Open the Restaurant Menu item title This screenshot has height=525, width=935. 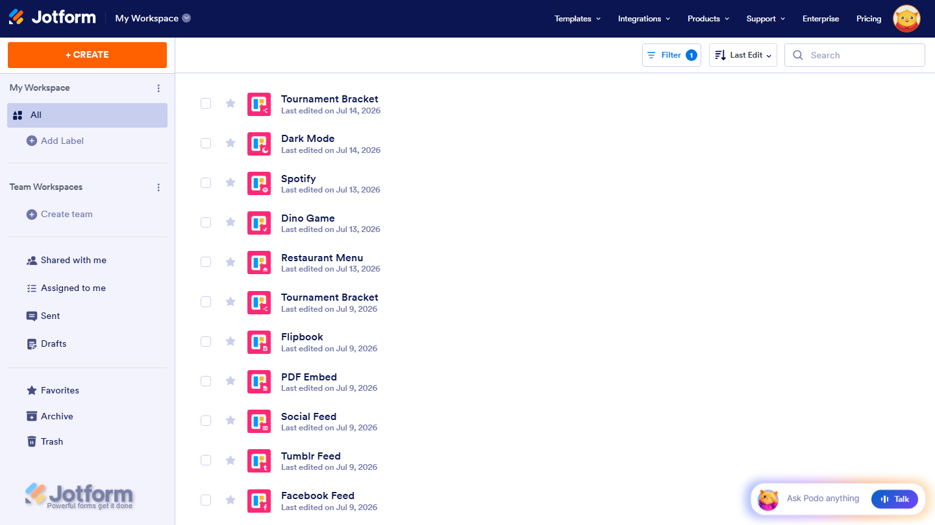[x=322, y=258]
